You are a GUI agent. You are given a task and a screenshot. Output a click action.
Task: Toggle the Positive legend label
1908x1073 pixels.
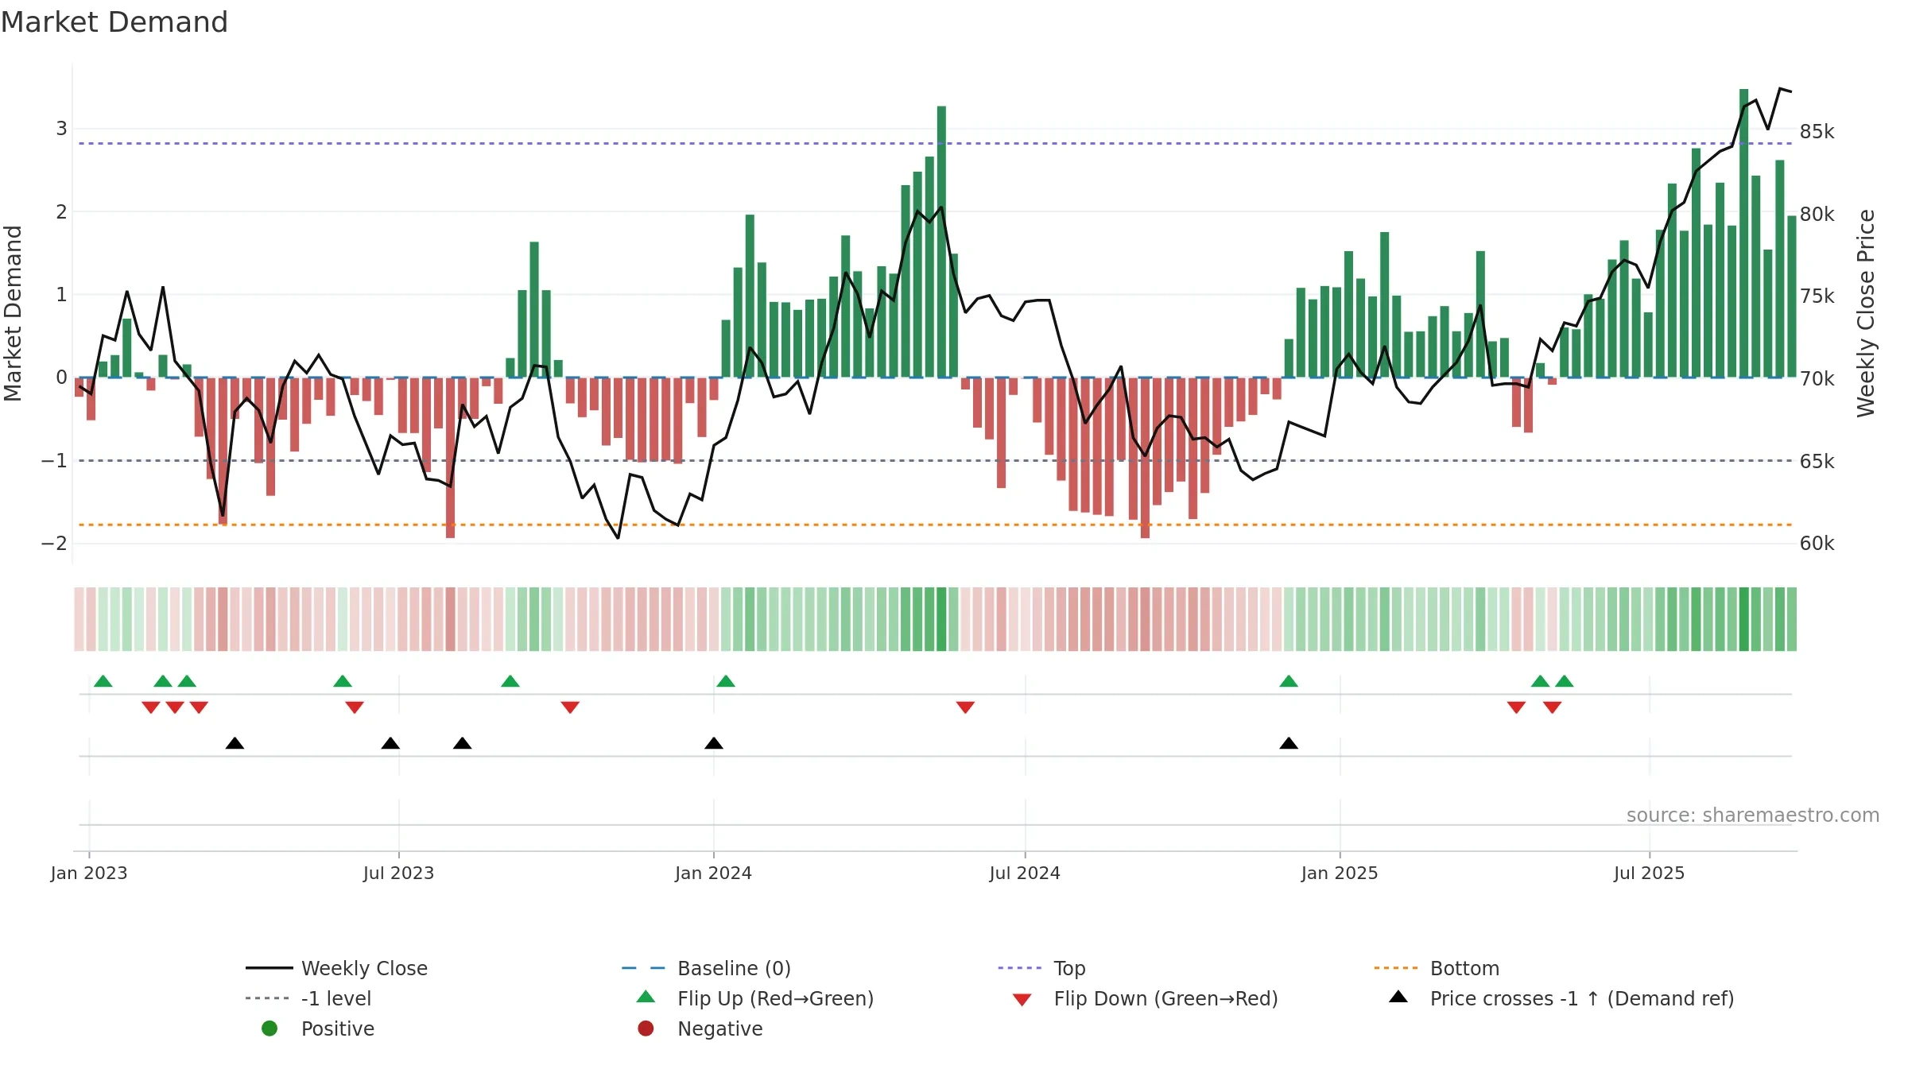(x=337, y=1028)
